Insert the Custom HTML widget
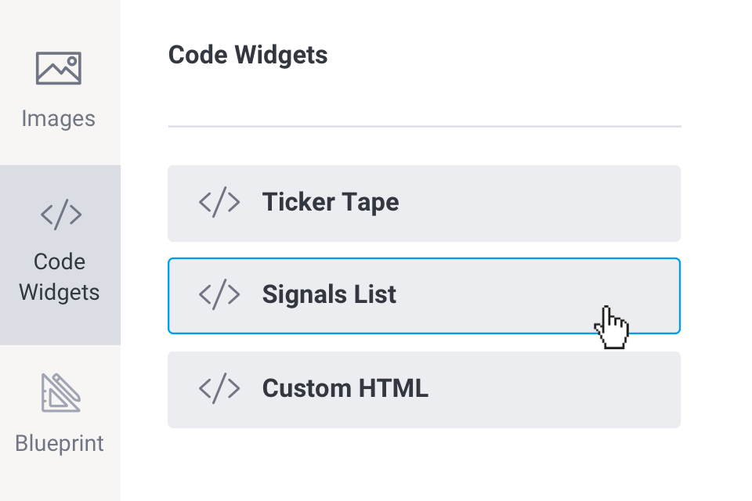This screenshot has height=501, width=752. (x=423, y=389)
